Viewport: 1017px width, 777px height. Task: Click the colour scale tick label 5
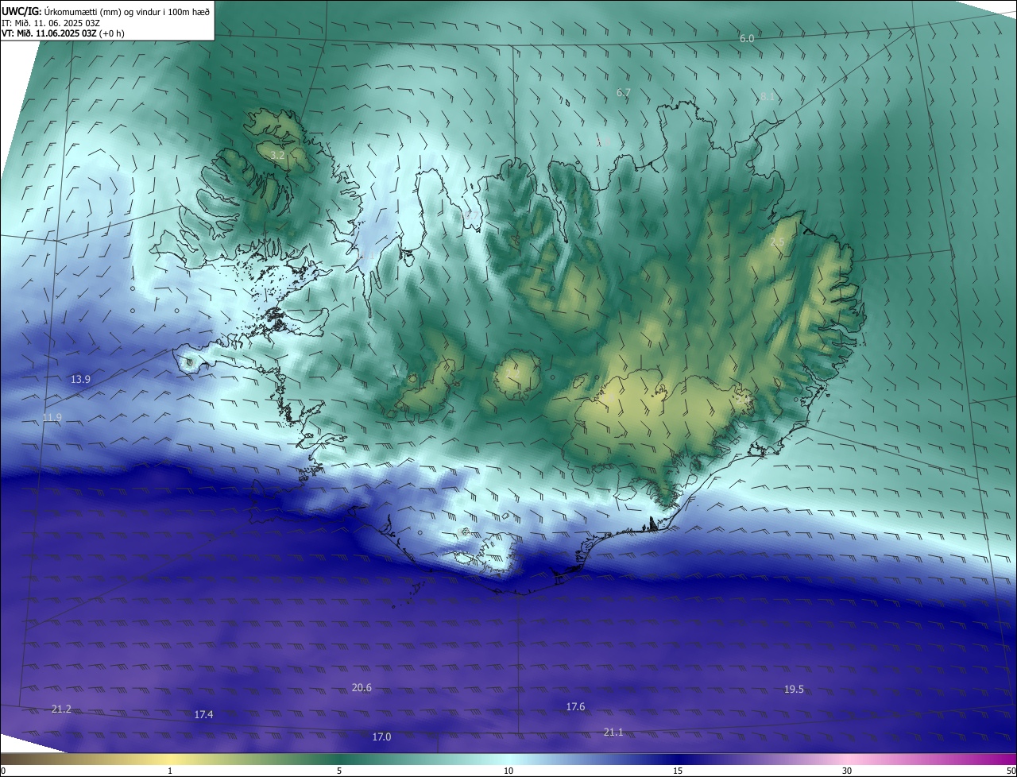coord(339,771)
